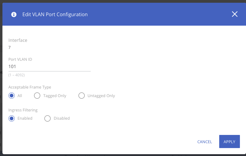Screen dimensions: 246x156
Task: Click the Interface field label
Action: tap(18, 40)
